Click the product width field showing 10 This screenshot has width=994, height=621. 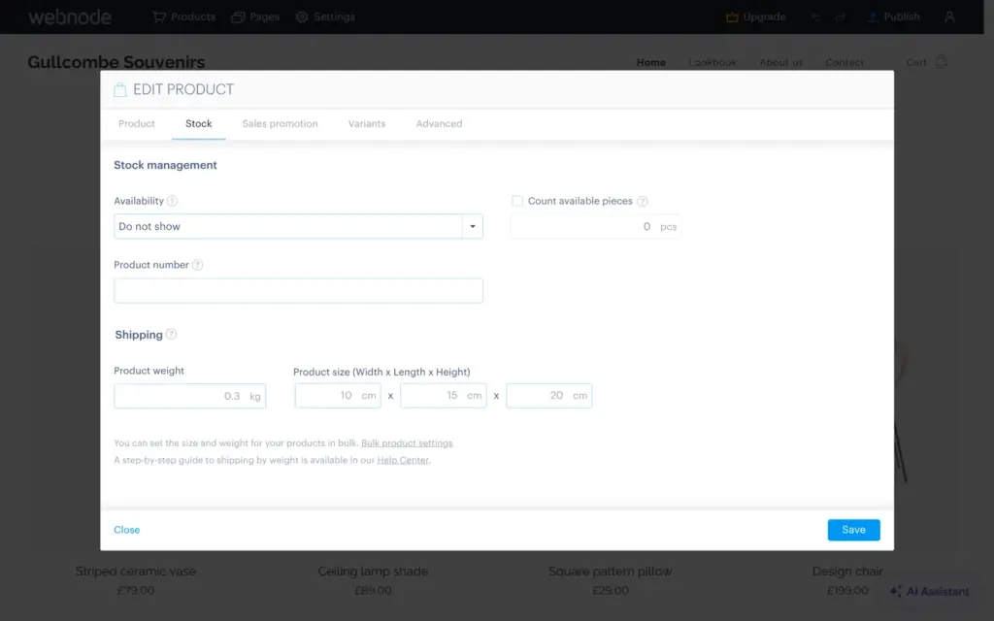[x=337, y=396]
